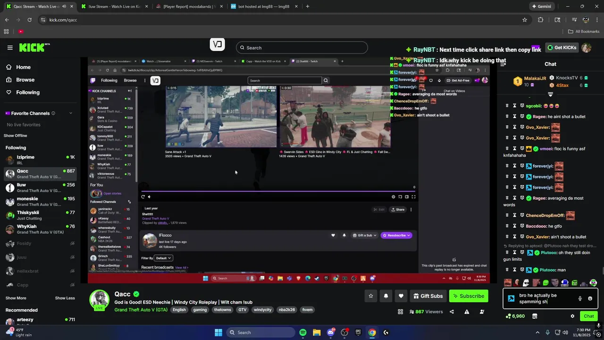Send message with the Chat button
The image size is (604, 340).
589,316
